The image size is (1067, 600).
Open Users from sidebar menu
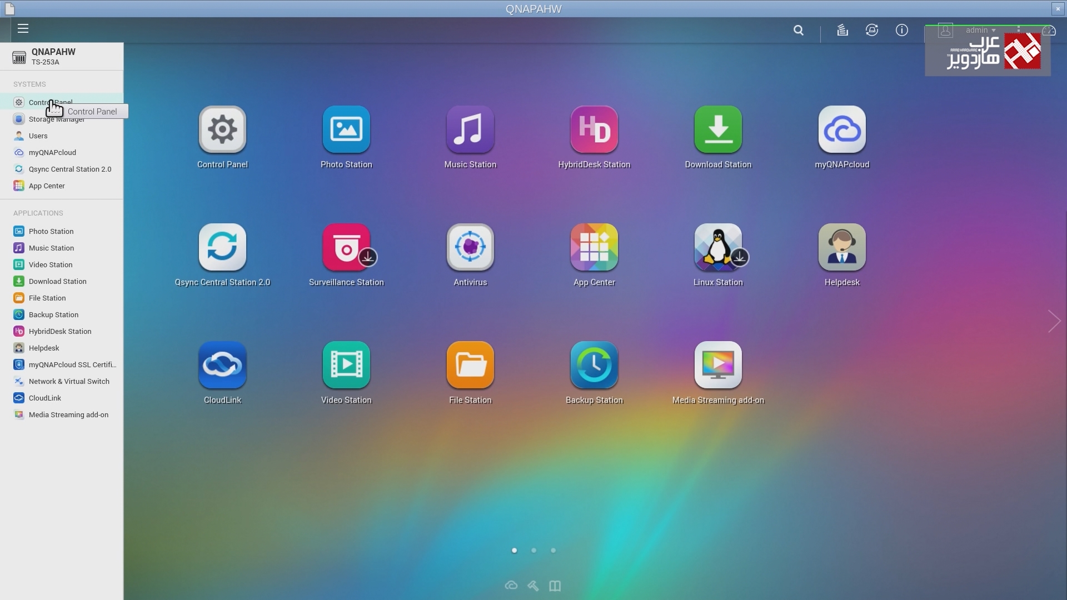[62, 136]
